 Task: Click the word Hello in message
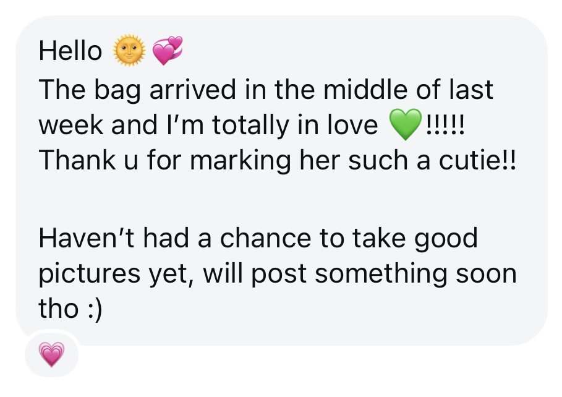[x=70, y=51]
